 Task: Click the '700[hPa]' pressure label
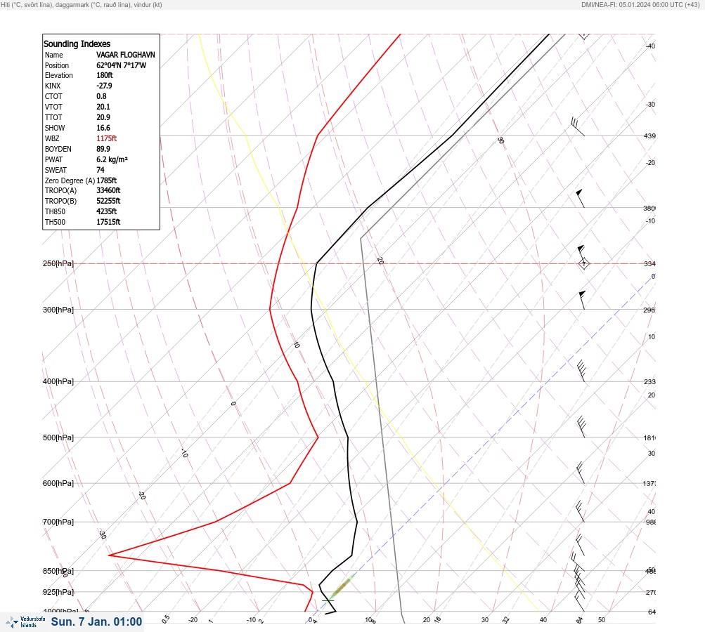point(58,522)
